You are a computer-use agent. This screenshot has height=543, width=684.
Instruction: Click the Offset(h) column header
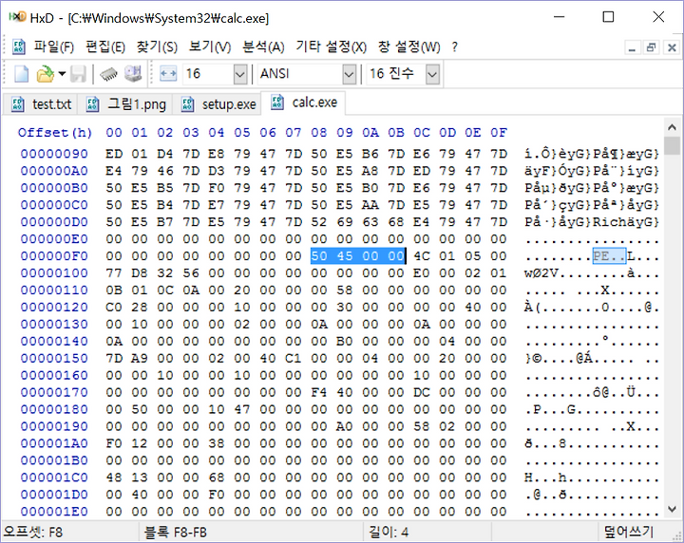(55, 133)
